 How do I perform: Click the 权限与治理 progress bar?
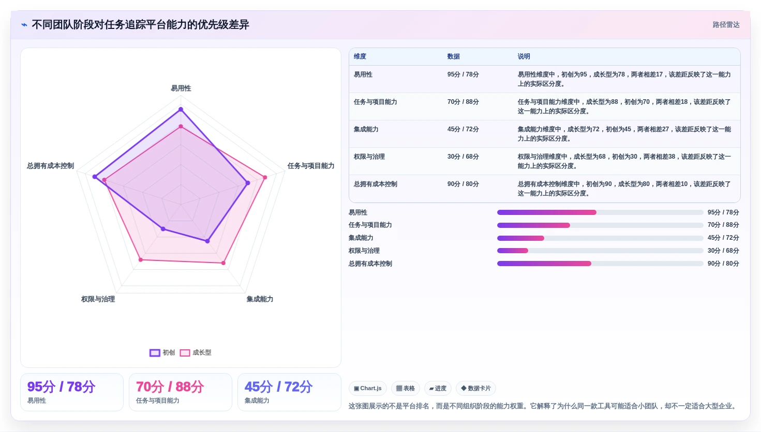pyautogui.click(x=600, y=251)
